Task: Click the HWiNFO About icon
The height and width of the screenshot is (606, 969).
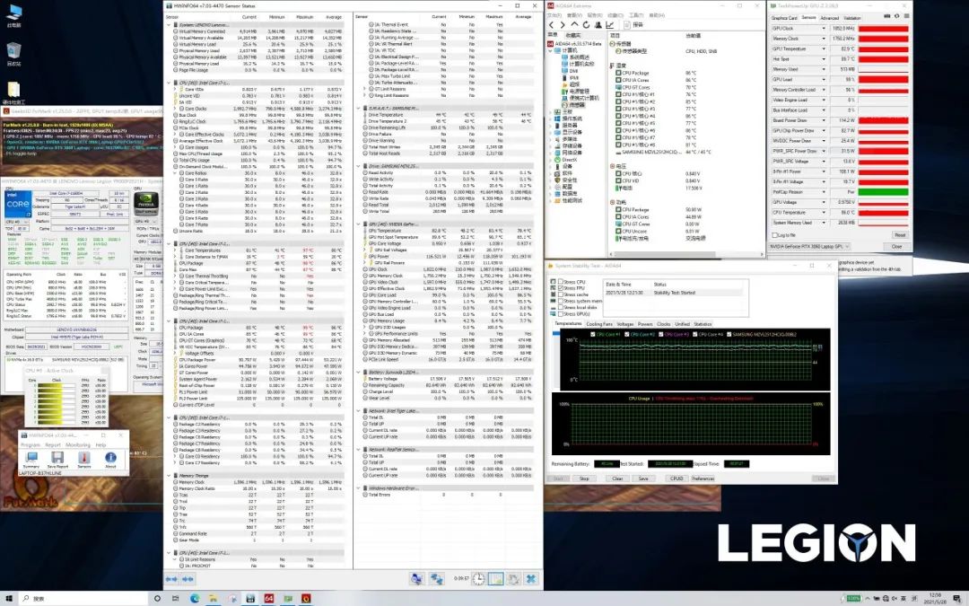Action: pyautogui.click(x=110, y=458)
